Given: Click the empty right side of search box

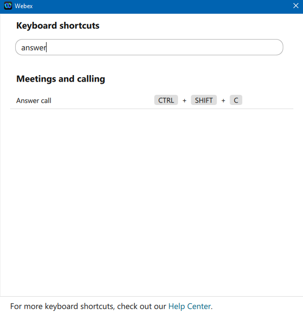Looking at the screenshot, I should point(164,47).
